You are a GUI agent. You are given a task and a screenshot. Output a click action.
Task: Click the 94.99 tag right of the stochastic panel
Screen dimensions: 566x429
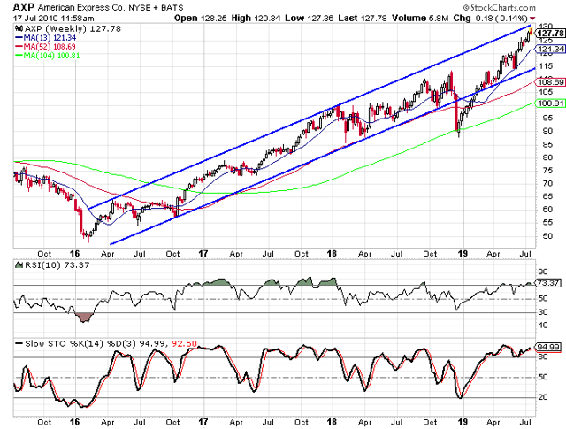pos(548,347)
